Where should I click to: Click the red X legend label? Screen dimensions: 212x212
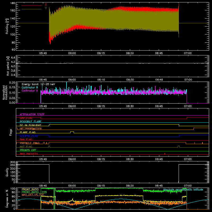coord(46,5)
